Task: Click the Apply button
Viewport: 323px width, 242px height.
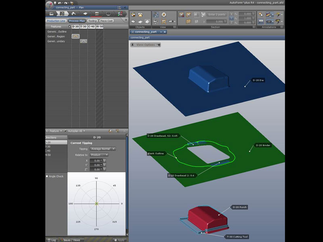Action: point(119,240)
